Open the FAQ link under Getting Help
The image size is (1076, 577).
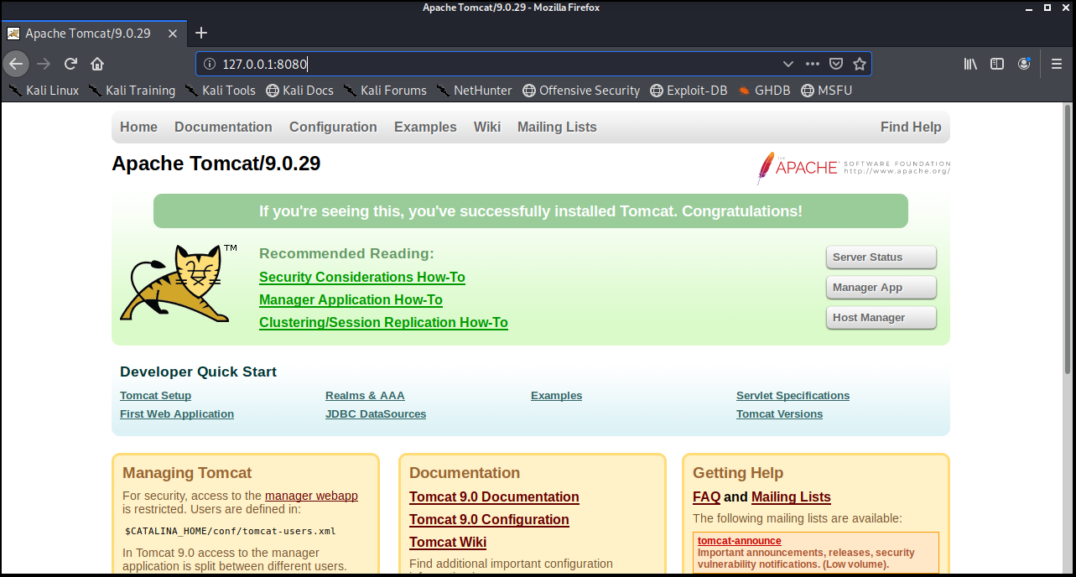pos(706,497)
